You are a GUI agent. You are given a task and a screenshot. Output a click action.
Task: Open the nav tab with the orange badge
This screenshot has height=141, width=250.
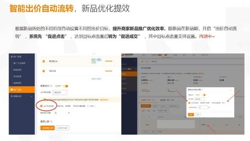(156, 55)
